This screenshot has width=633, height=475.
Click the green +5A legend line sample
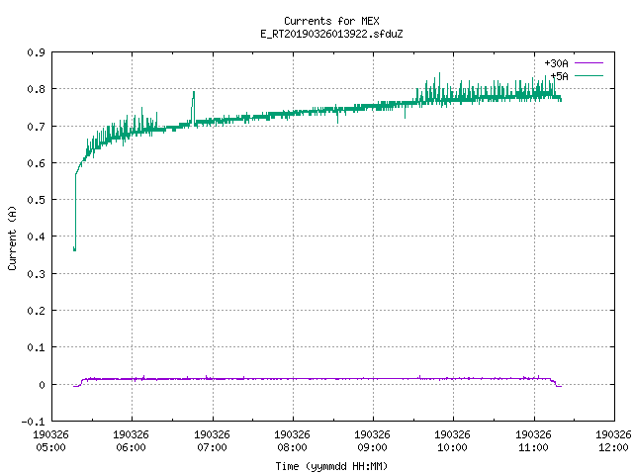(588, 75)
